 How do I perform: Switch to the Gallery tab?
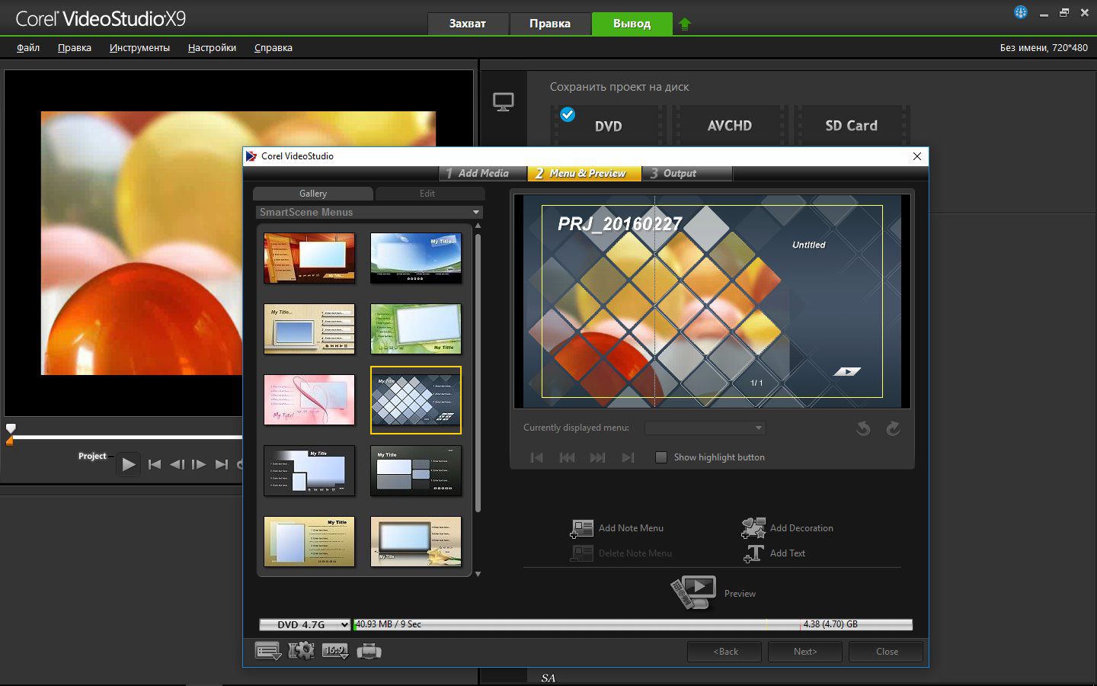pyautogui.click(x=312, y=194)
